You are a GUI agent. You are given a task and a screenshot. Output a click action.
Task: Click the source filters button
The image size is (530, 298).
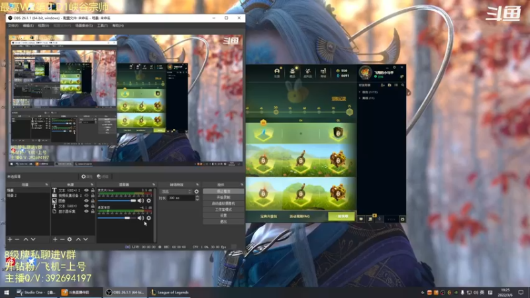[x=103, y=176]
